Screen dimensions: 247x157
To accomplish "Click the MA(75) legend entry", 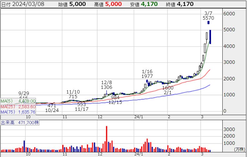I will 18,112.
